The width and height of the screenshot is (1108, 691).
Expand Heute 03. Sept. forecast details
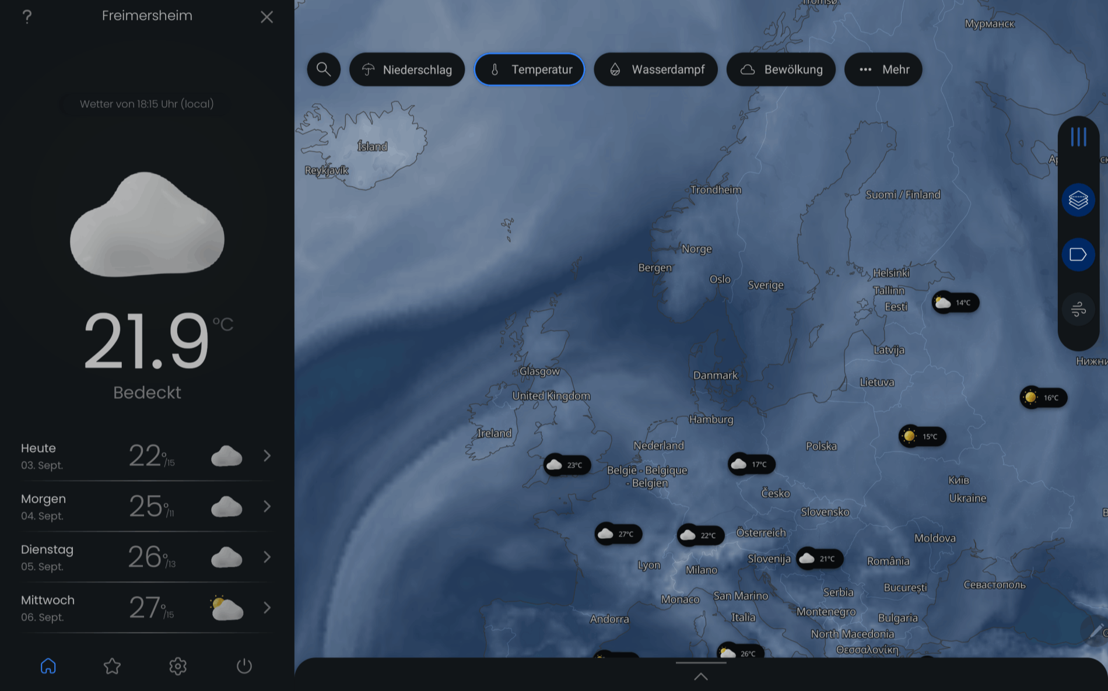pyautogui.click(x=267, y=455)
